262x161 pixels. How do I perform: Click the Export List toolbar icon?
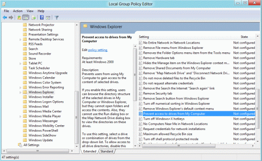[x=34, y=17]
